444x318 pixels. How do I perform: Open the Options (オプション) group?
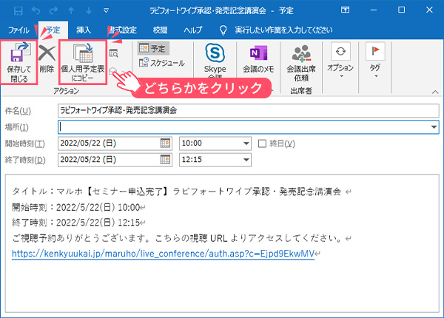coord(340,60)
